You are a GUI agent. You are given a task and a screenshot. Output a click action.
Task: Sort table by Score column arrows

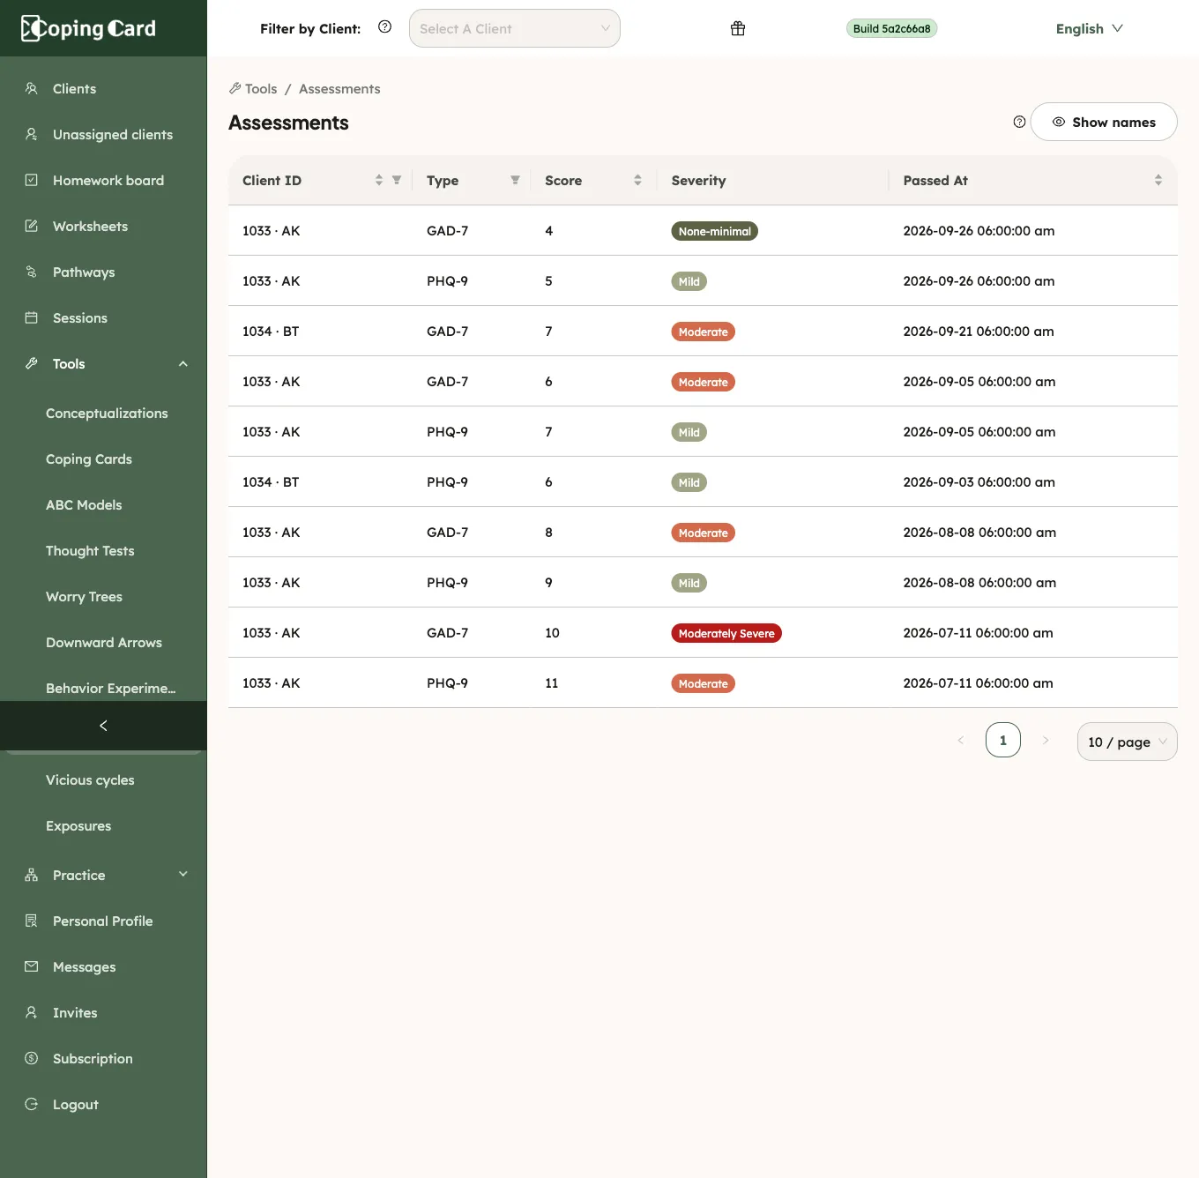(x=637, y=180)
